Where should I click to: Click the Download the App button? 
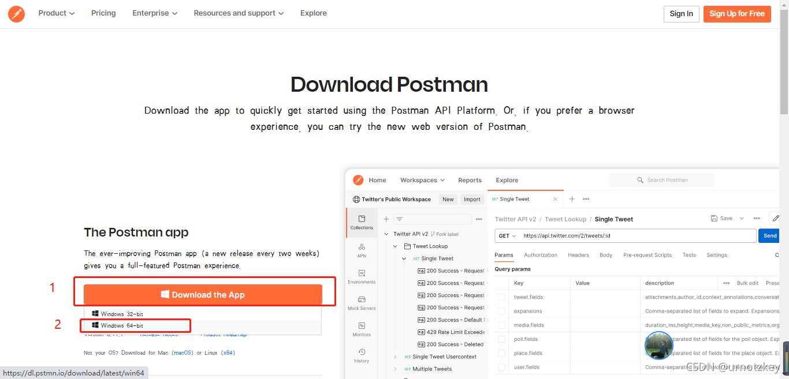(x=203, y=295)
